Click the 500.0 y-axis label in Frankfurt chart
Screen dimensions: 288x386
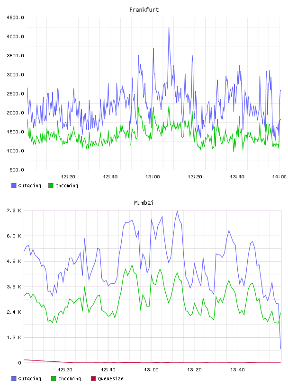17,170
